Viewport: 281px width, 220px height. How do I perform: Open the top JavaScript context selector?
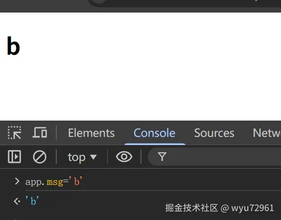pyautogui.click(x=82, y=157)
